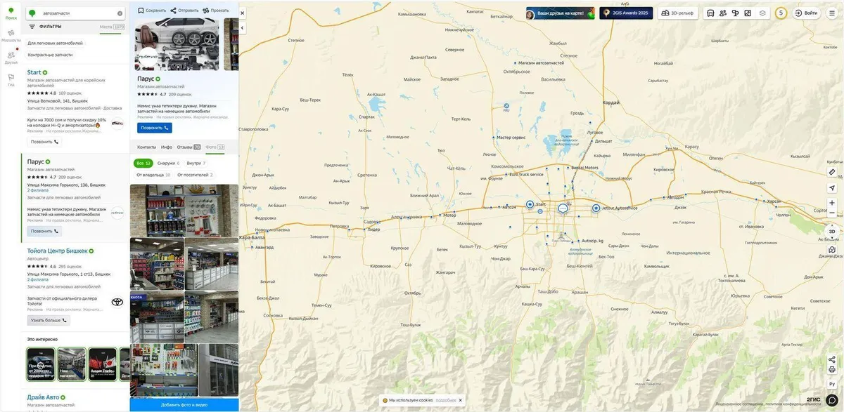Click blue Позвонить button in Парус card

[x=155, y=128]
